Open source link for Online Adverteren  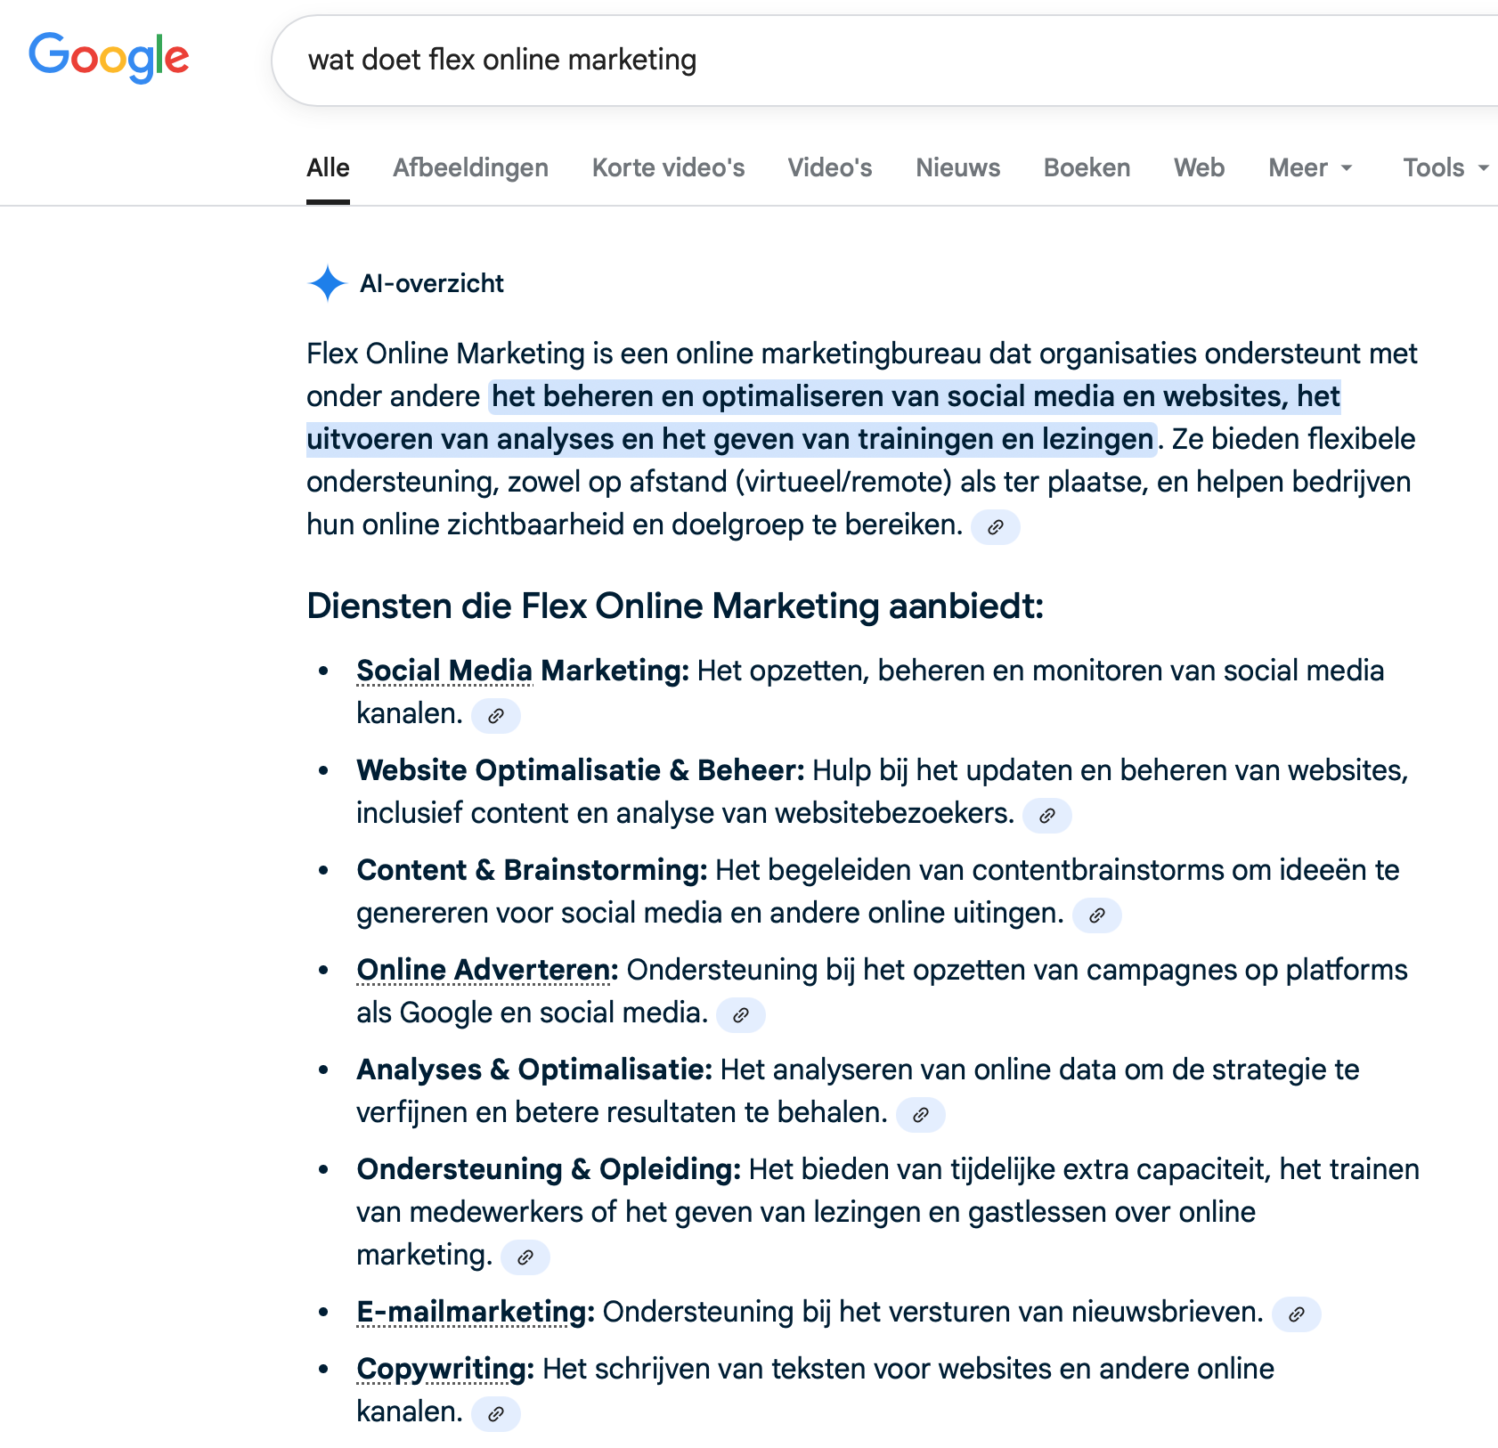pyautogui.click(x=741, y=1015)
